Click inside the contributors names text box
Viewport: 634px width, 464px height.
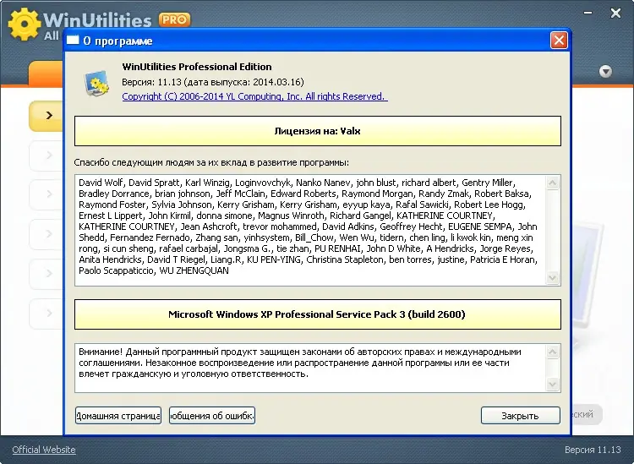point(309,231)
